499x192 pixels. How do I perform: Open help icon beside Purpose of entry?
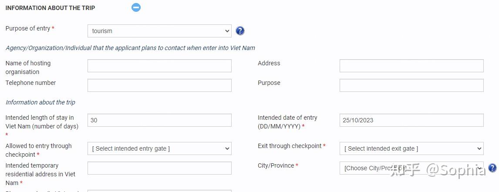point(240,31)
